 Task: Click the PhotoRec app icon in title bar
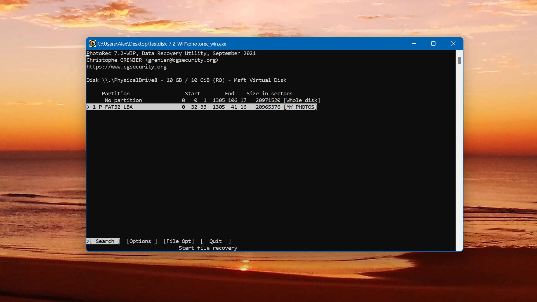[x=93, y=44]
